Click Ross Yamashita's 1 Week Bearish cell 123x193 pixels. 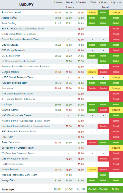(x=92, y=142)
